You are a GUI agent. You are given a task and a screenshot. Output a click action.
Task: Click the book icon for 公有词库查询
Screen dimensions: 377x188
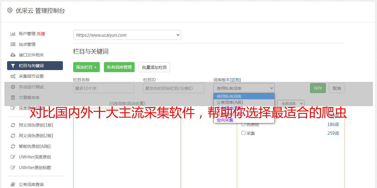(x=13, y=184)
